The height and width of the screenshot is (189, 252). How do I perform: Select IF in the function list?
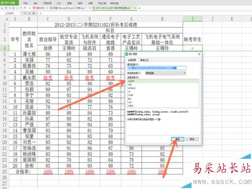click(x=163, y=92)
